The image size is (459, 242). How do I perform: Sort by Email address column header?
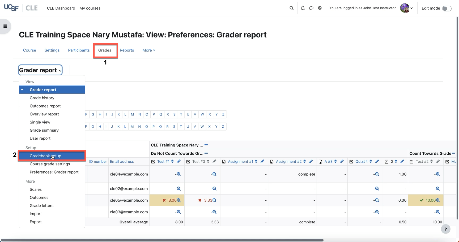pyautogui.click(x=122, y=161)
